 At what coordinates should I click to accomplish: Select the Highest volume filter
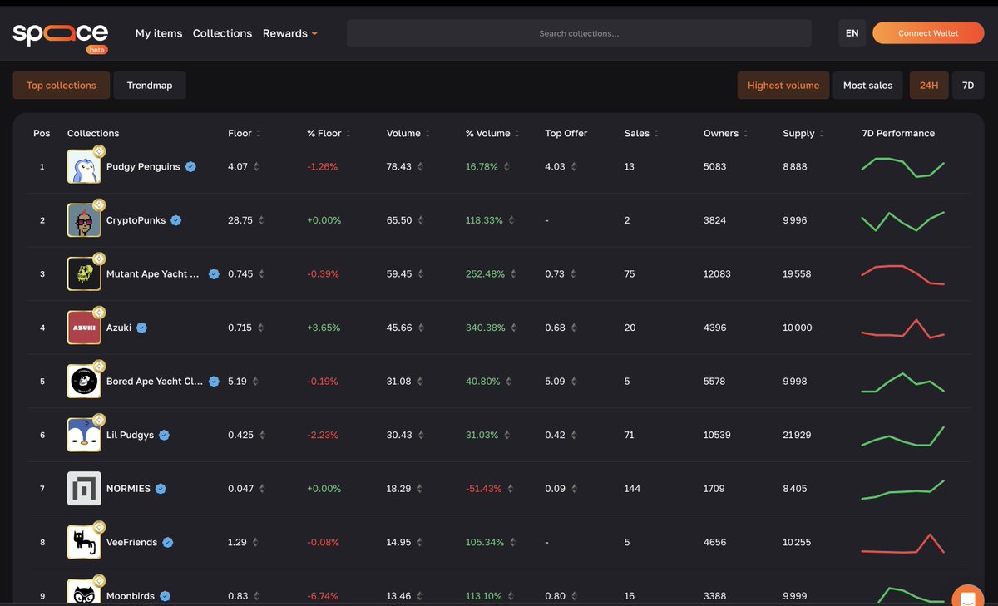click(783, 86)
